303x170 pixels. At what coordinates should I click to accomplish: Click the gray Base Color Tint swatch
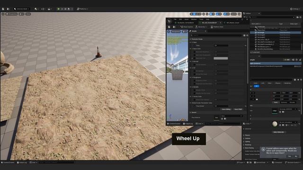coord(221,58)
